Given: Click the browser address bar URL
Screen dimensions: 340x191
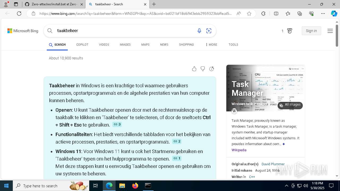Looking at the screenshot, I should click(x=135, y=14).
